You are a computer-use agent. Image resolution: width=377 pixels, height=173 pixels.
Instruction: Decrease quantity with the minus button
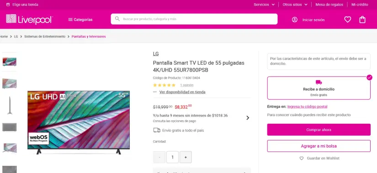click(159, 157)
